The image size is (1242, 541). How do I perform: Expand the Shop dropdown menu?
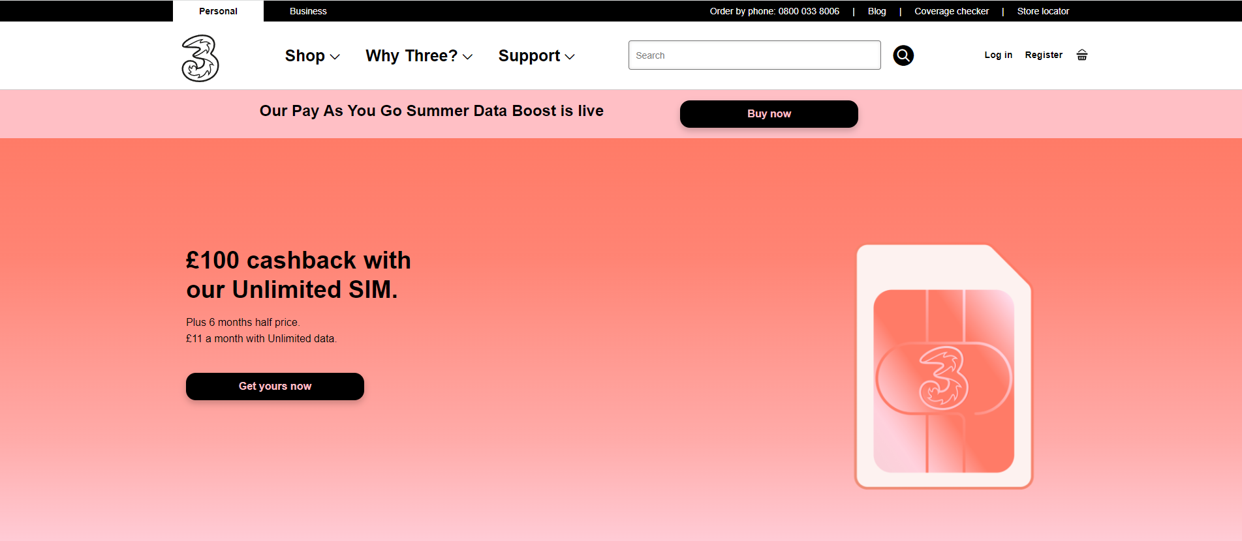point(312,56)
